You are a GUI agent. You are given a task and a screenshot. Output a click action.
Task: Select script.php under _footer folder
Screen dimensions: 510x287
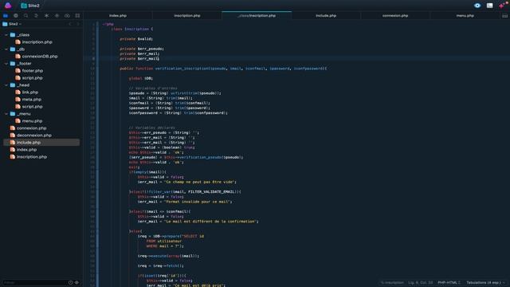(32, 78)
